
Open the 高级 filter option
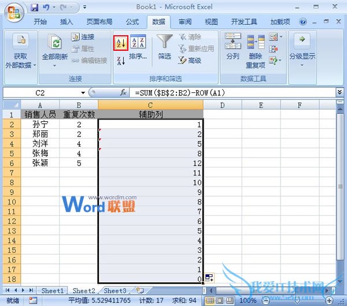click(x=190, y=60)
